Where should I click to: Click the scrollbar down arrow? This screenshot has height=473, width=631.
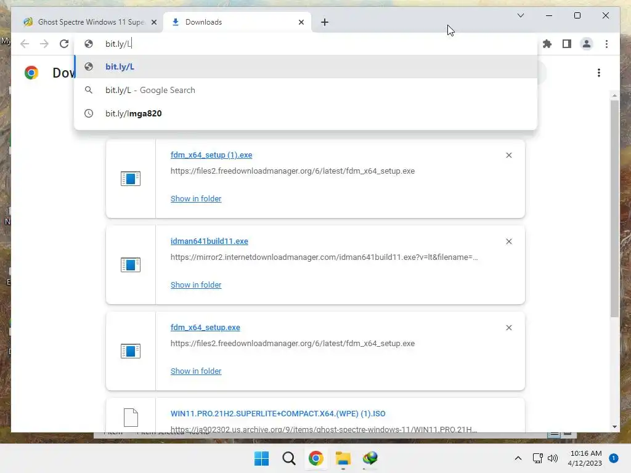tap(614, 427)
